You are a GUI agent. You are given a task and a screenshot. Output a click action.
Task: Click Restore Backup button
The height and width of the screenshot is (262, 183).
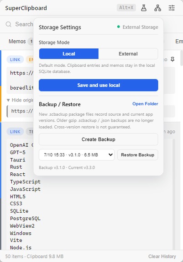[138, 155]
